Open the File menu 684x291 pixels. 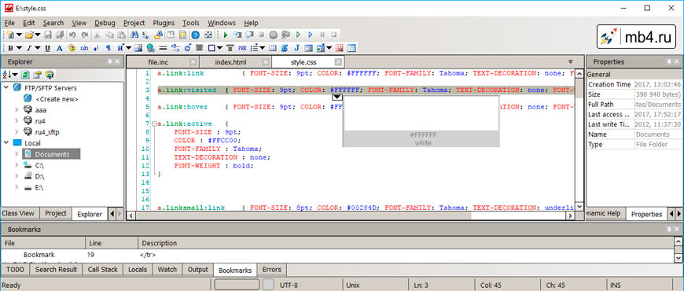coord(9,23)
